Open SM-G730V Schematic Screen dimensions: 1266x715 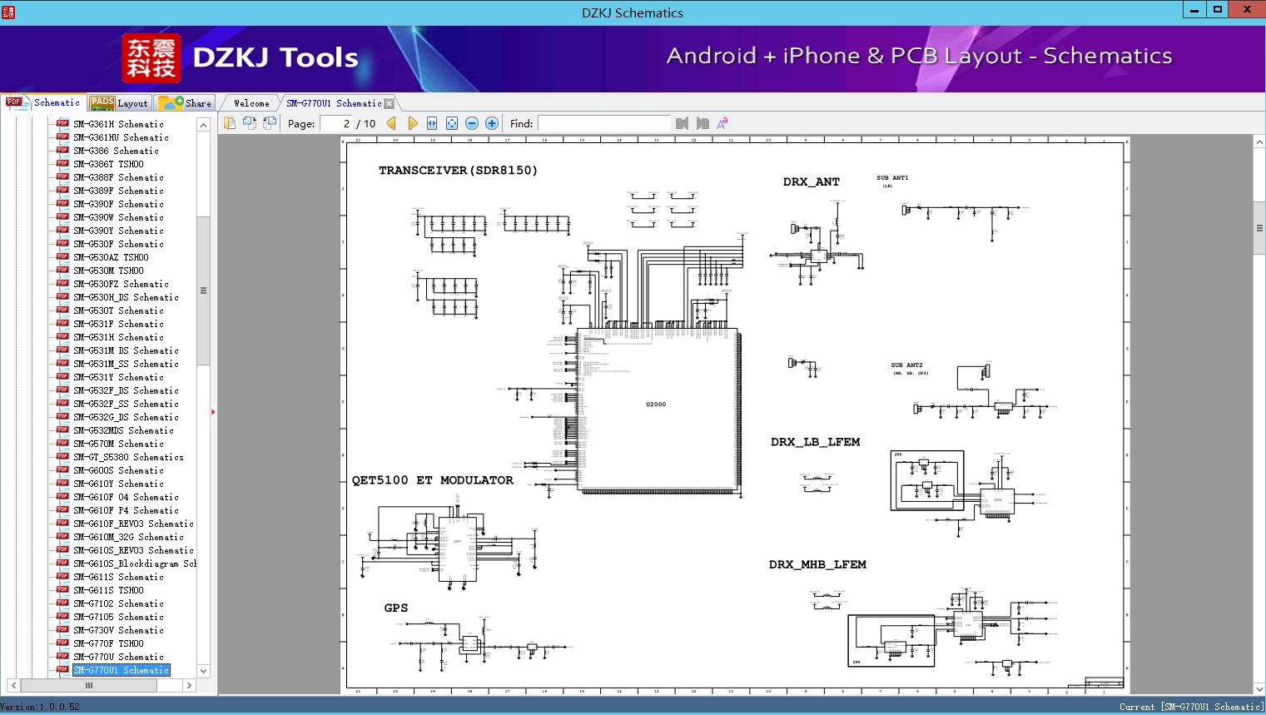[118, 630]
